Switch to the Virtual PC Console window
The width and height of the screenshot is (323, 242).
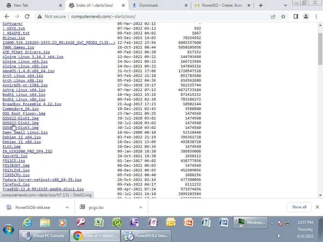pos(44,236)
